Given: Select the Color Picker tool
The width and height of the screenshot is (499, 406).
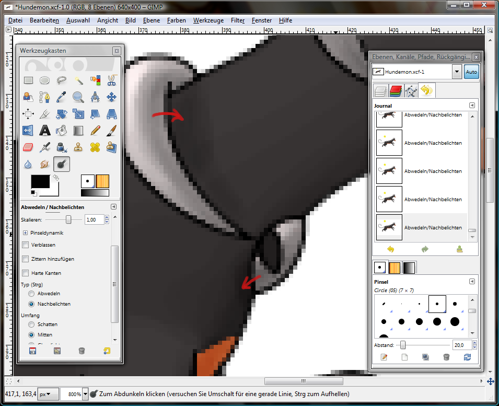Looking at the screenshot, I should click(x=62, y=97).
